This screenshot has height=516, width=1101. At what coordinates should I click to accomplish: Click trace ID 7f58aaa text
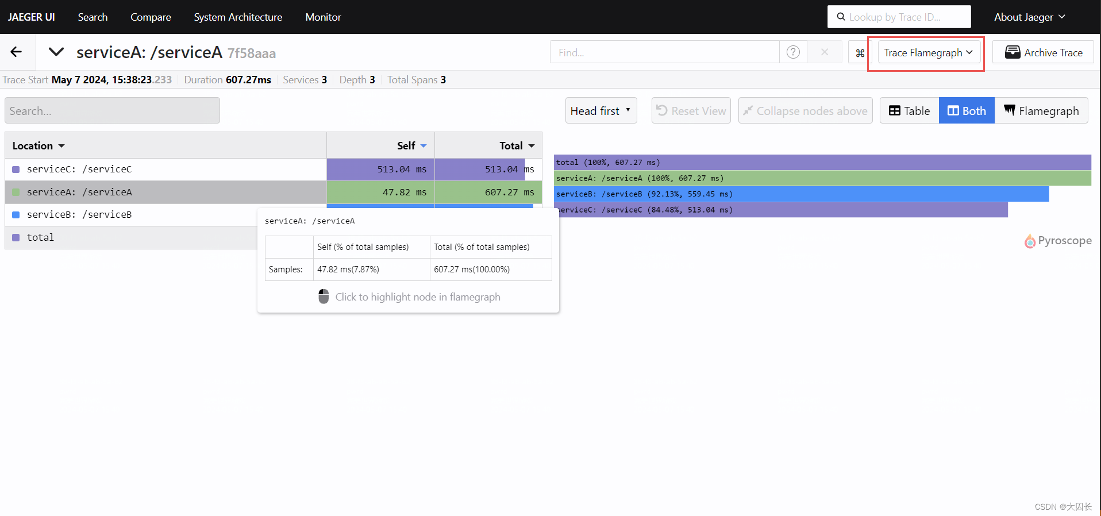point(252,53)
